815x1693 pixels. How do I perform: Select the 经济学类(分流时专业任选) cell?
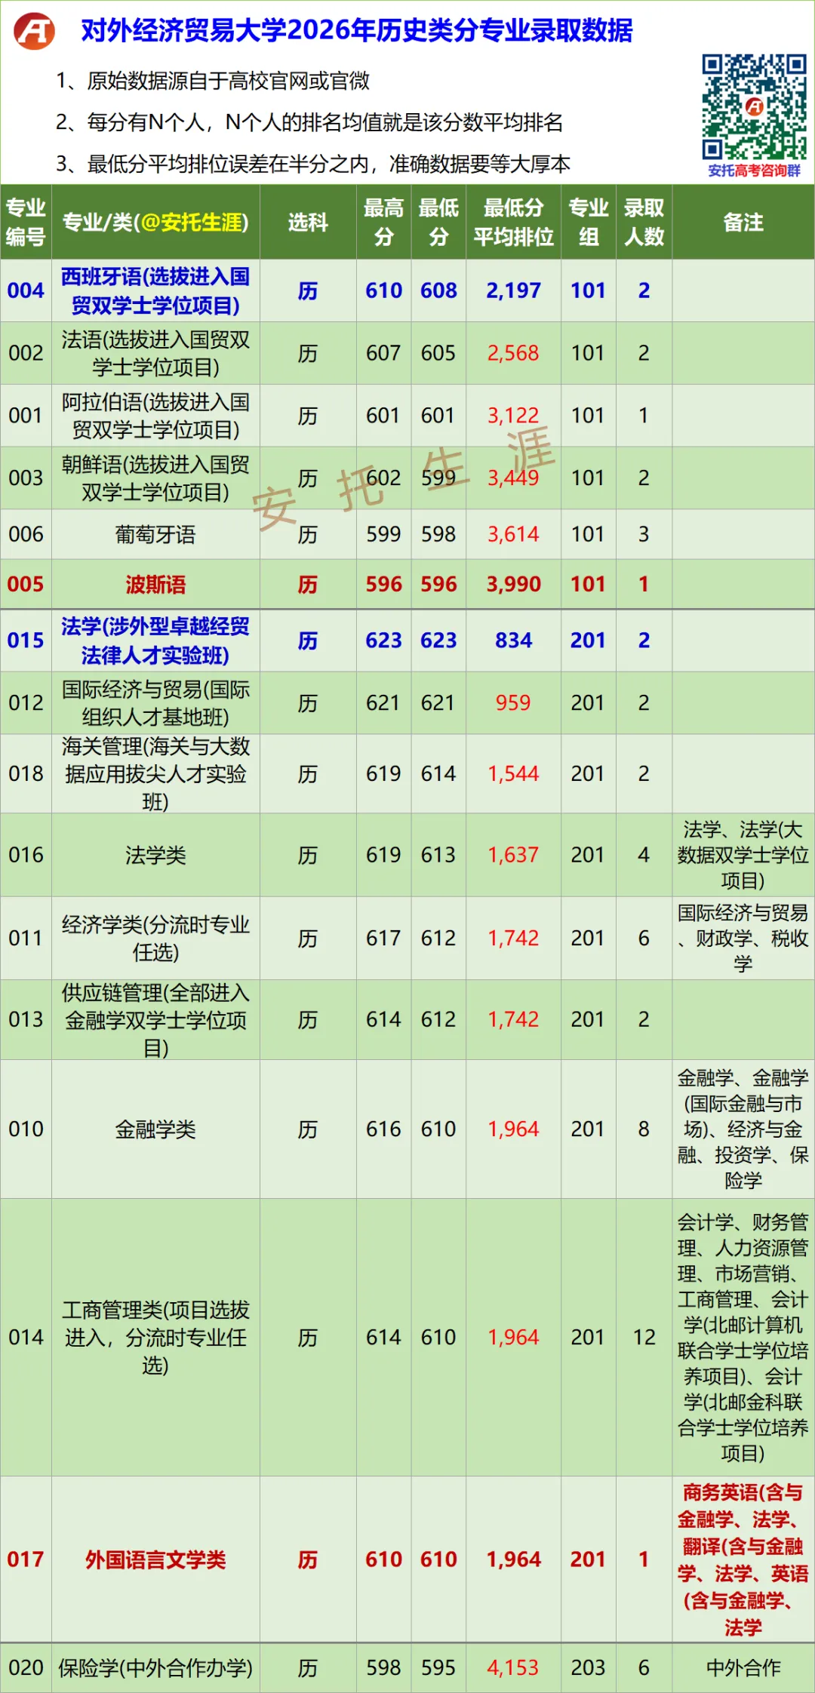click(155, 939)
